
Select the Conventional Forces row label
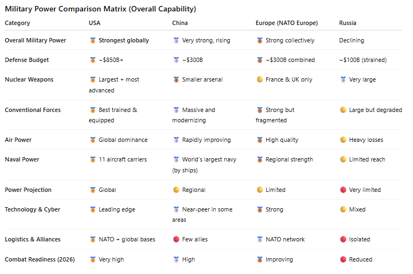[x=33, y=110]
